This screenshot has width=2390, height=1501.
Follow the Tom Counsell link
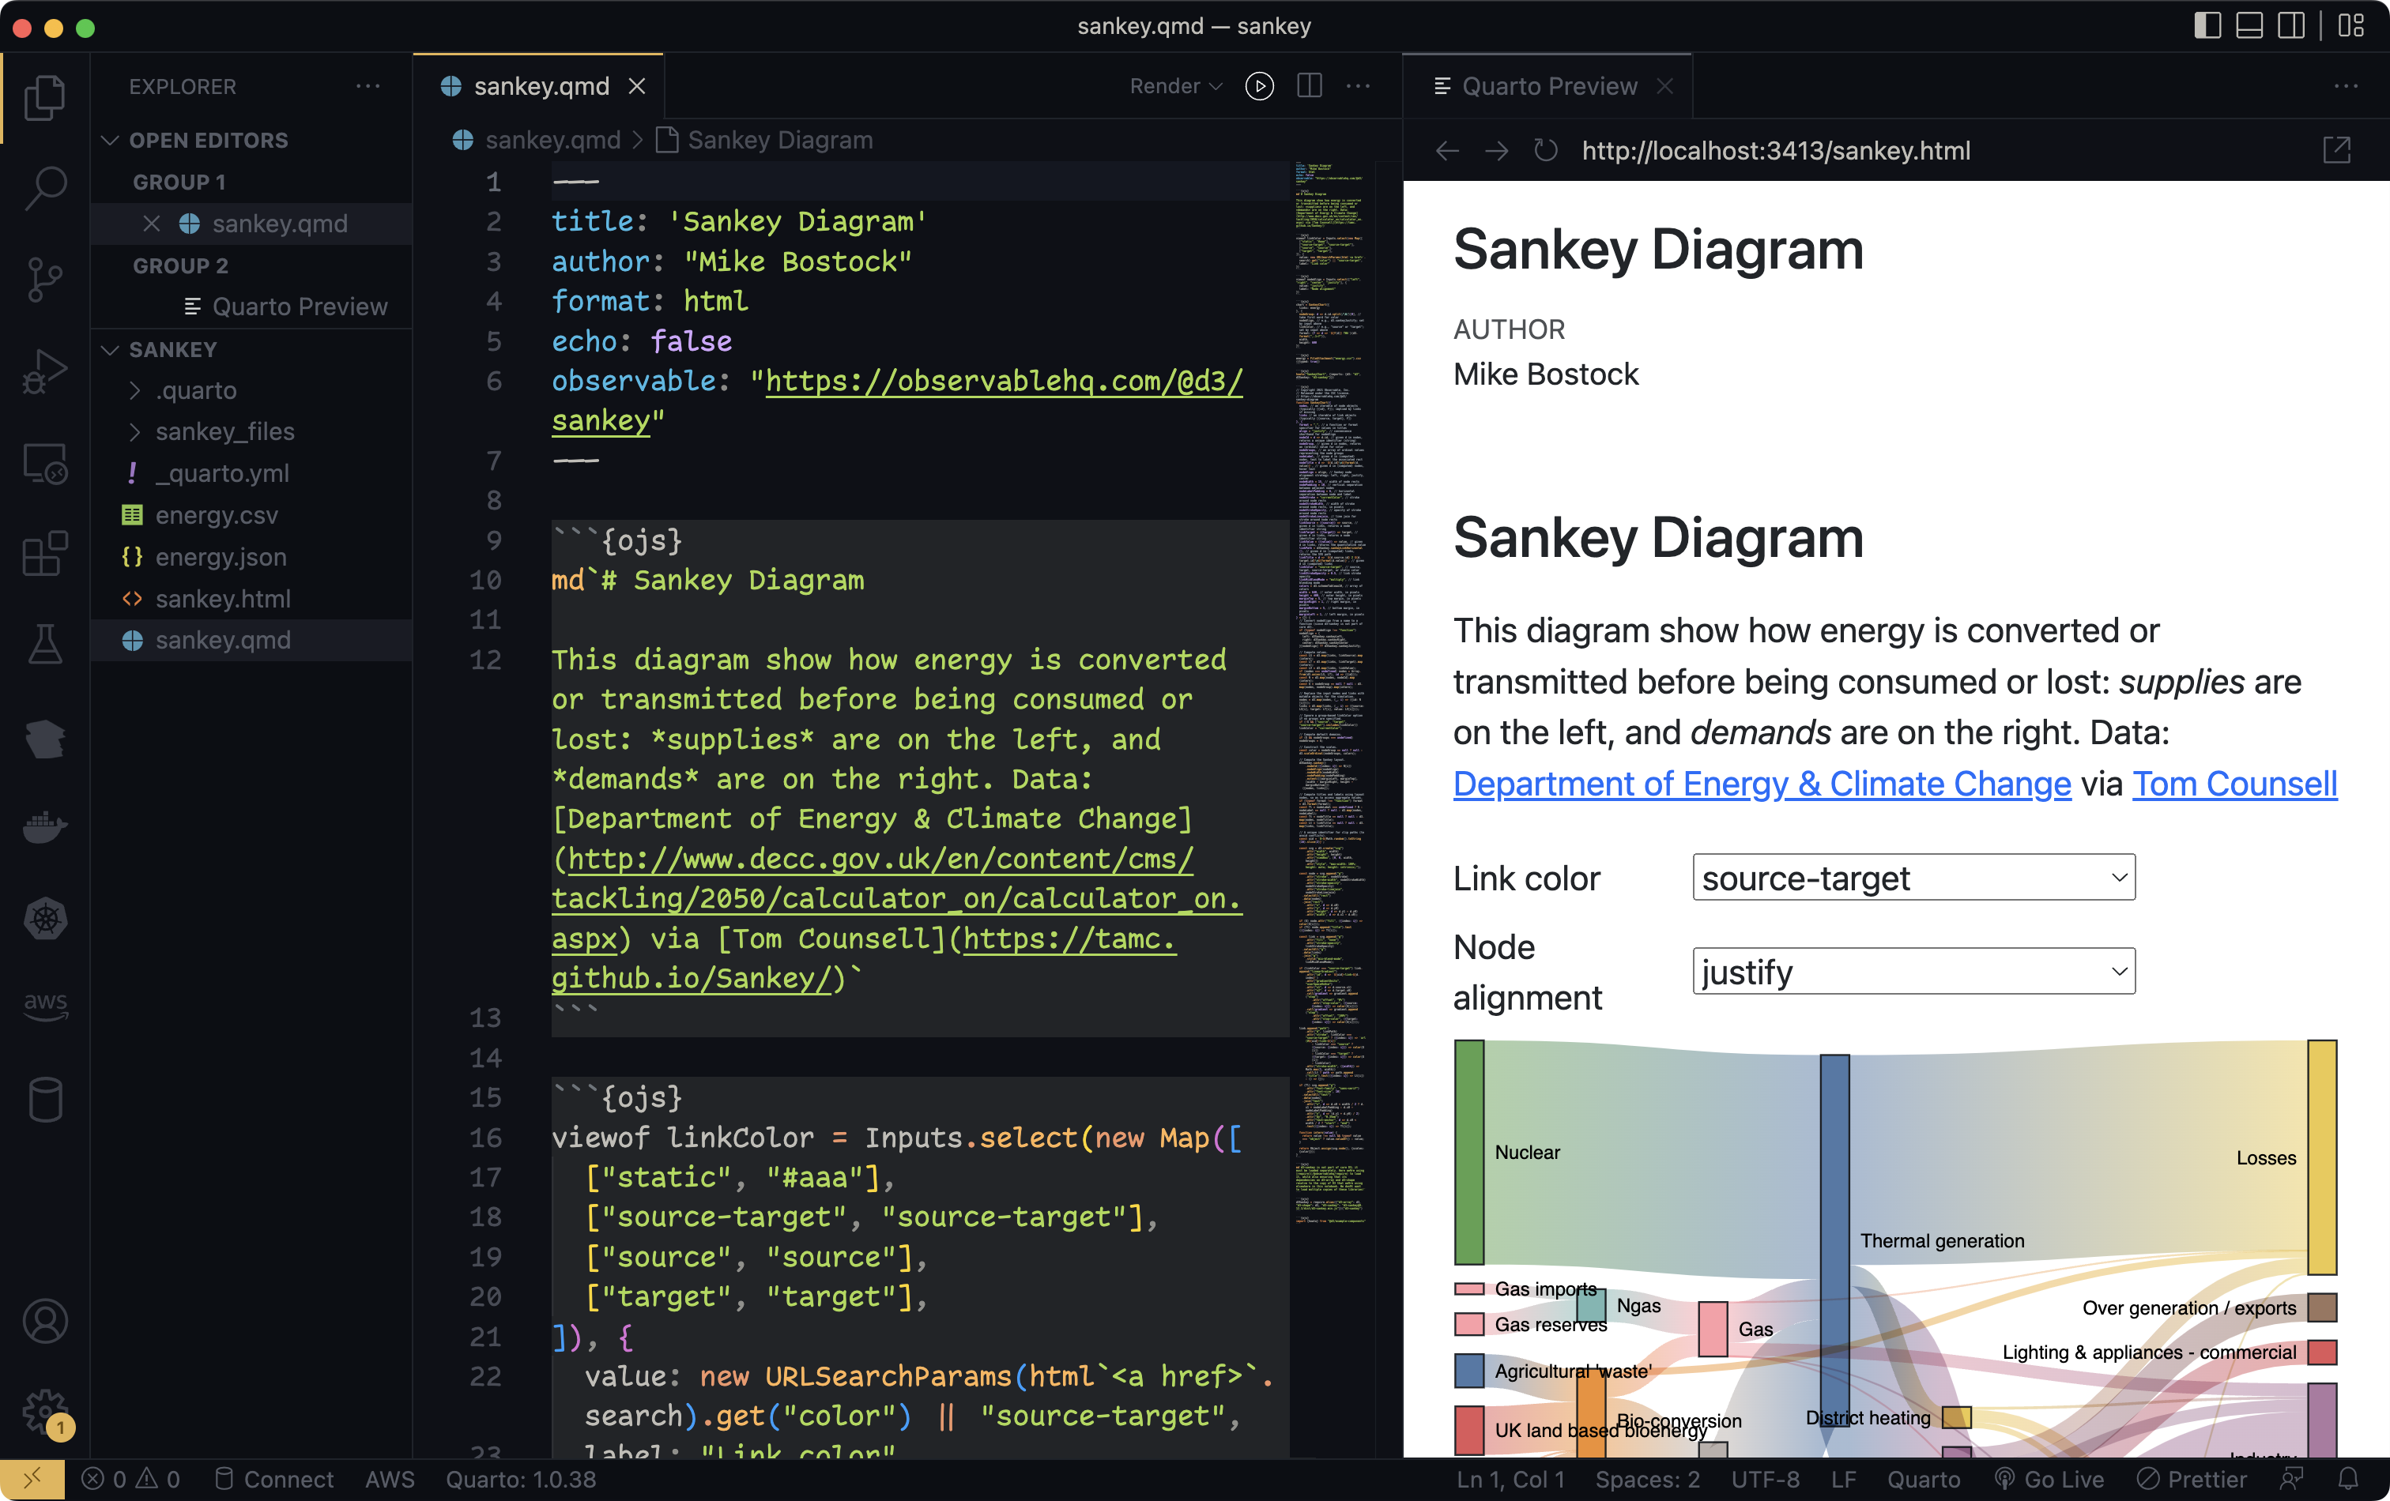[x=2234, y=784]
